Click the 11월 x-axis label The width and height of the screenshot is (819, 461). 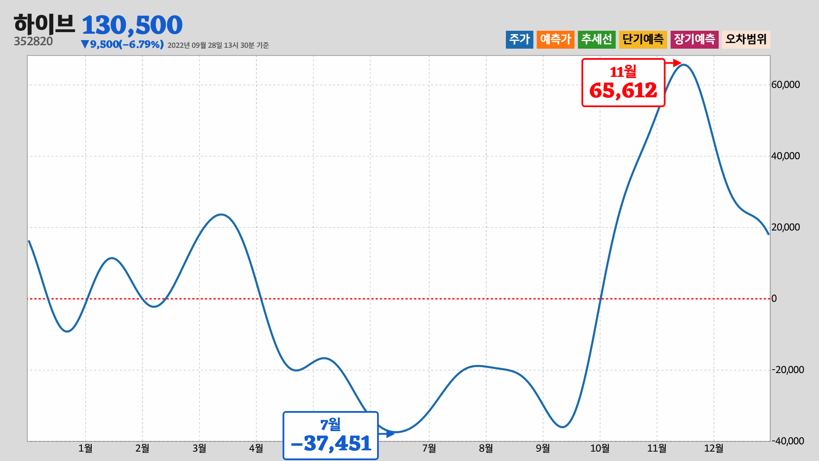point(657,448)
